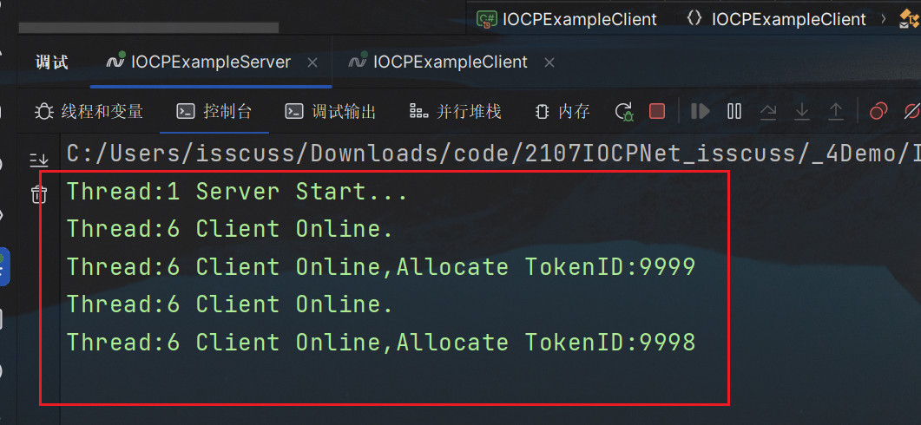
Task: Open 并行堆栈 parallel stacks tab
Action: (x=455, y=111)
